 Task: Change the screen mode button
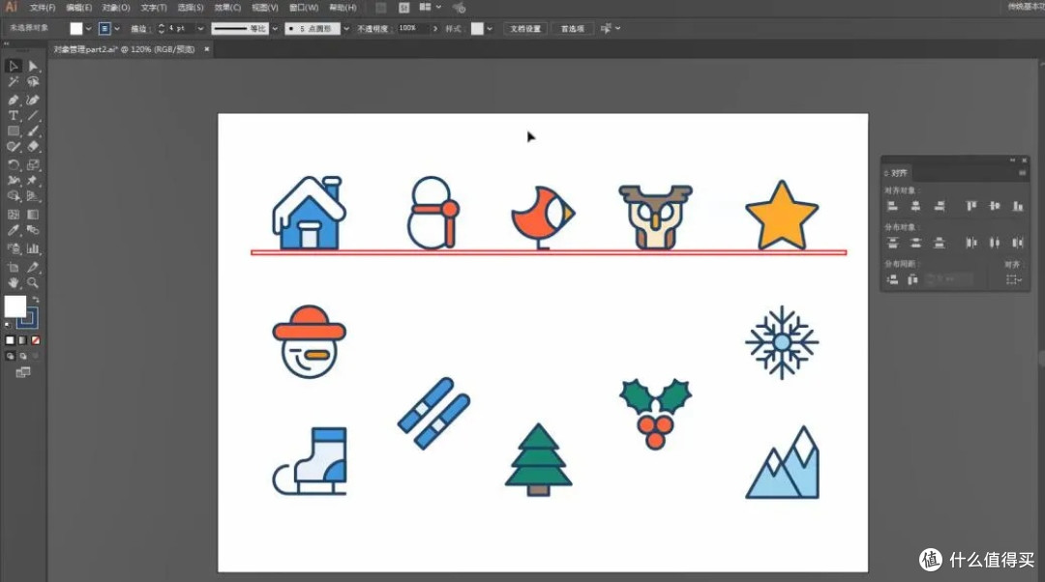[22, 372]
